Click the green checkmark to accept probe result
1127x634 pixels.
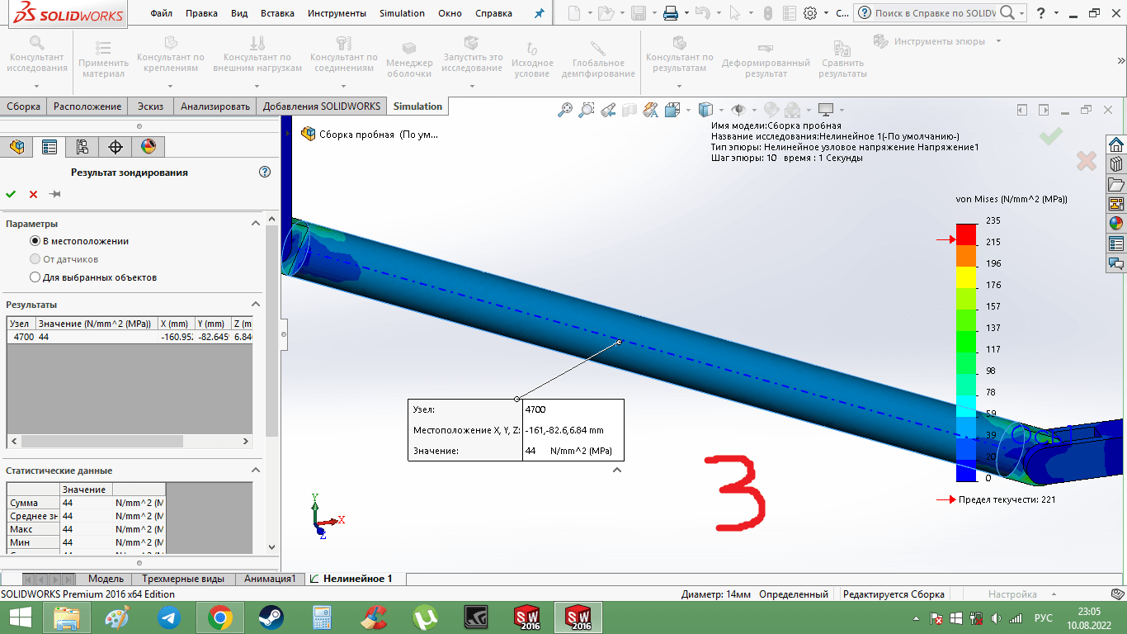(x=11, y=194)
